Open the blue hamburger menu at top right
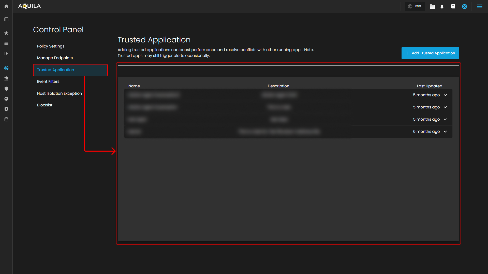Image resolution: width=488 pixels, height=274 pixels. tap(479, 7)
